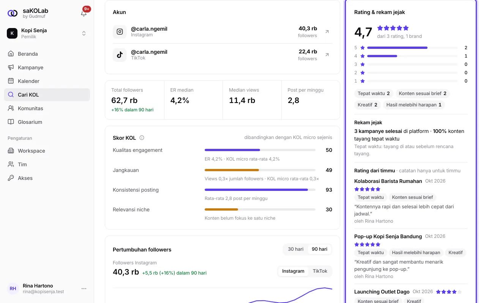Click the Glosarium book icon
Image resolution: width=486 pixels, height=303 pixels.
[11, 122]
